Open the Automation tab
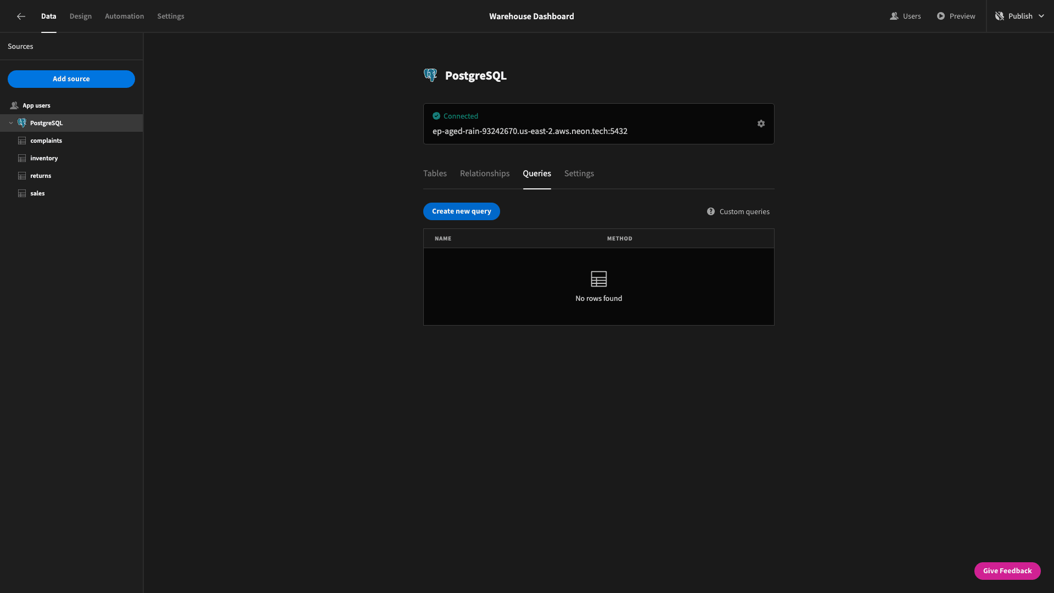1054x593 pixels. 125,16
